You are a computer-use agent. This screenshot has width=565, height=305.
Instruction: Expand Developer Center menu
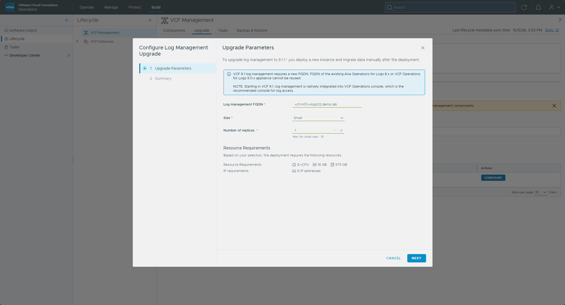(x=69, y=55)
